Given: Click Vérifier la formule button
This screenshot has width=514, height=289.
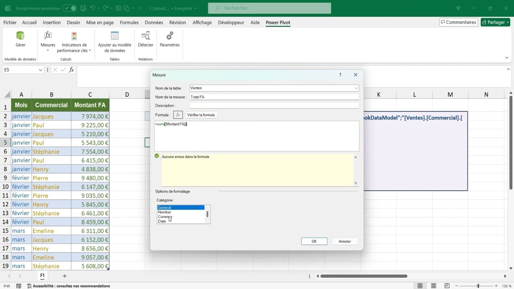Looking at the screenshot, I should 201,115.
